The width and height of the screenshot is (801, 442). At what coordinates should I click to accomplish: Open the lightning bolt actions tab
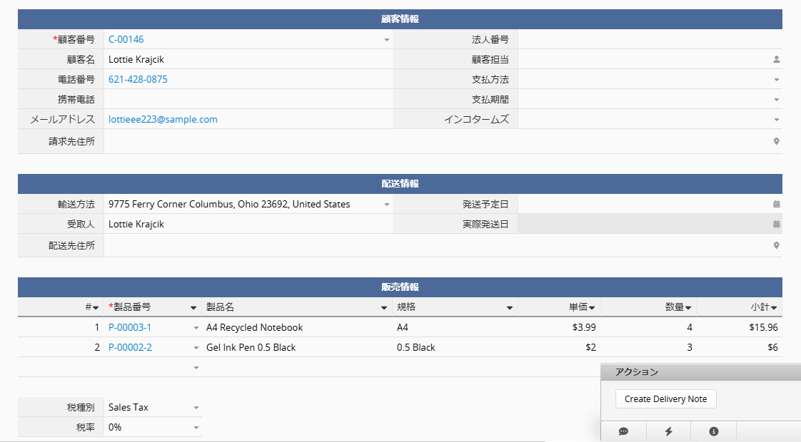668,431
